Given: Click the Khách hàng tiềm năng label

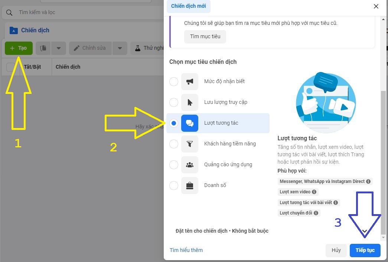Looking at the screenshot, I should tap(230, 144).
